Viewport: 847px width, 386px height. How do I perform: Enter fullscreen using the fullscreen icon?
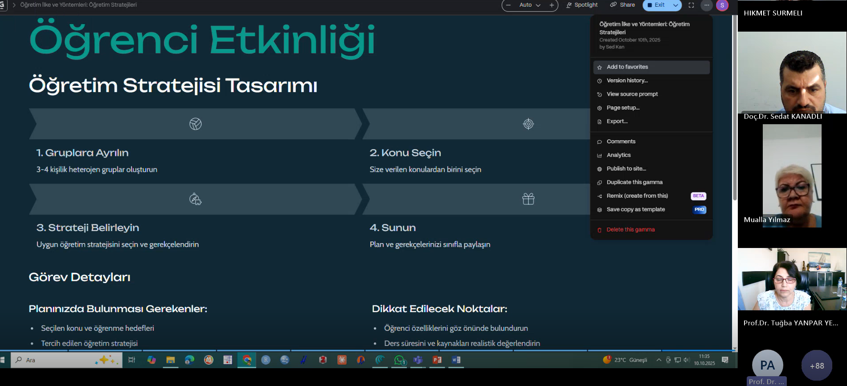pos(691,5)
